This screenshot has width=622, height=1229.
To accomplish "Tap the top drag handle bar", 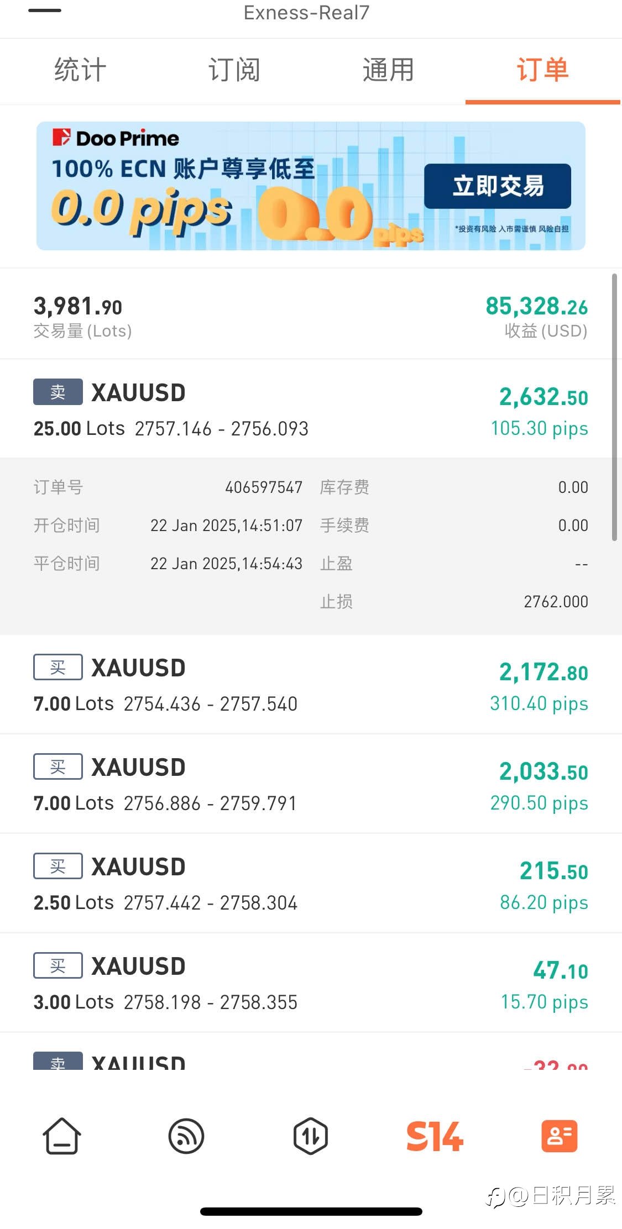I will 45,10.
